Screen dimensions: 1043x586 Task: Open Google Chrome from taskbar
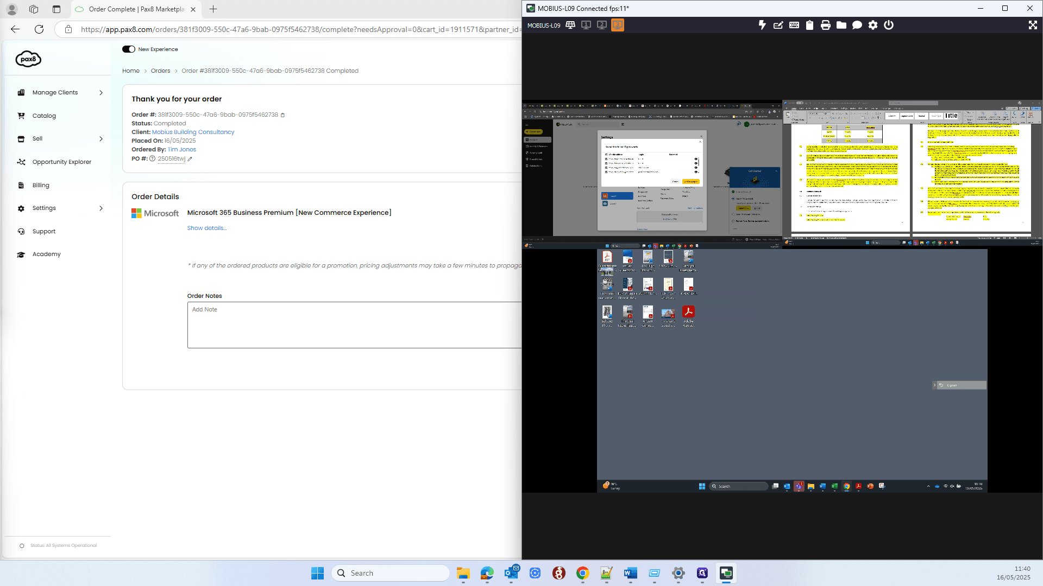click(x=583, y=573)
